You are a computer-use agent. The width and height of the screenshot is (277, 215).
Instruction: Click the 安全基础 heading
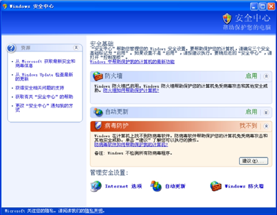click(x=102, y=44)
